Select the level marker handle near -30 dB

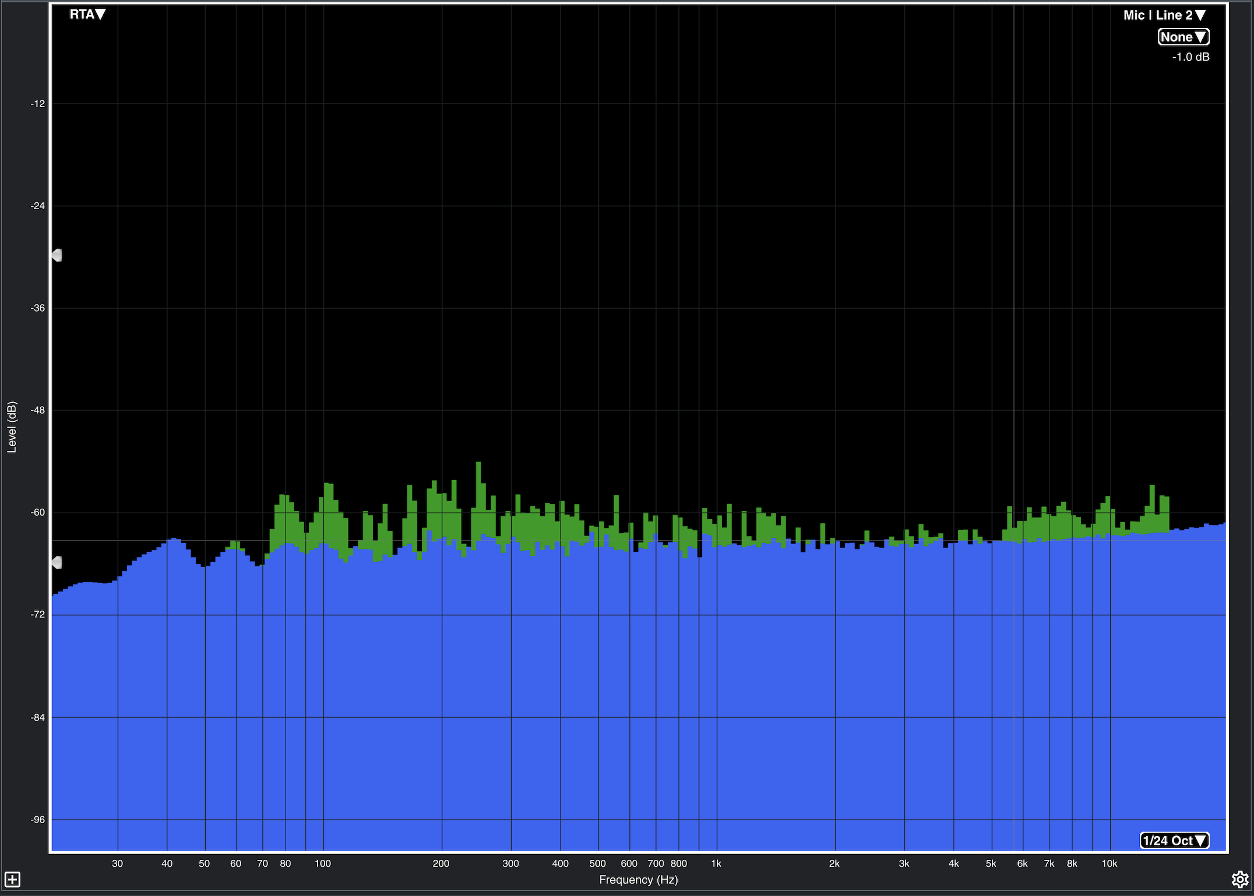[57, 255]
